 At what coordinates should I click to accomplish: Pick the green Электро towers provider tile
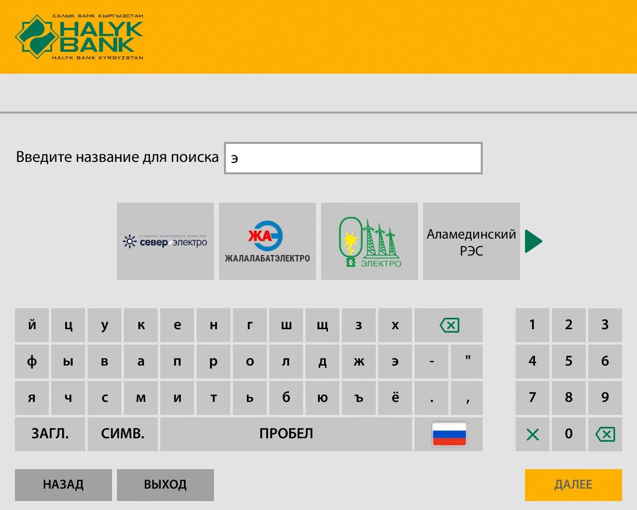coord(369,241)
